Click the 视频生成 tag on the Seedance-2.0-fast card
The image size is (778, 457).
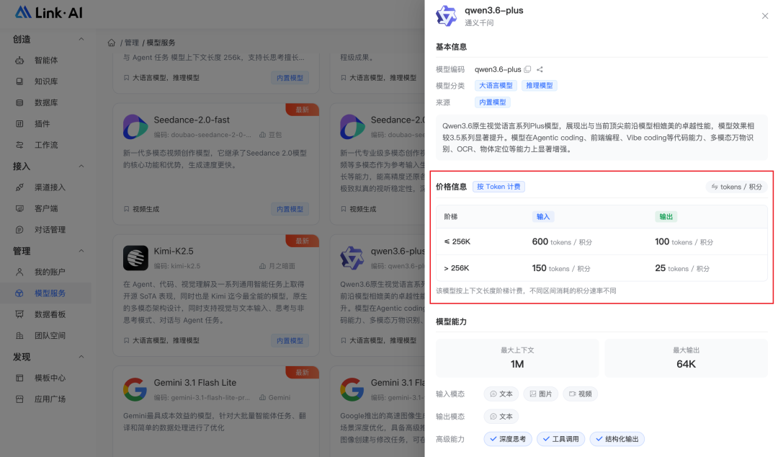141,209
